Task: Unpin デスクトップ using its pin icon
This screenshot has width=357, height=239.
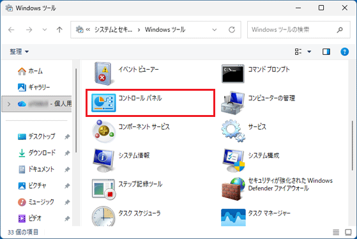Action: click(67, 137)
